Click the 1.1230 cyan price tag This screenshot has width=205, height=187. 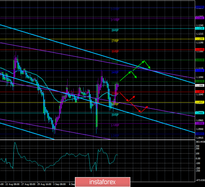200,28
